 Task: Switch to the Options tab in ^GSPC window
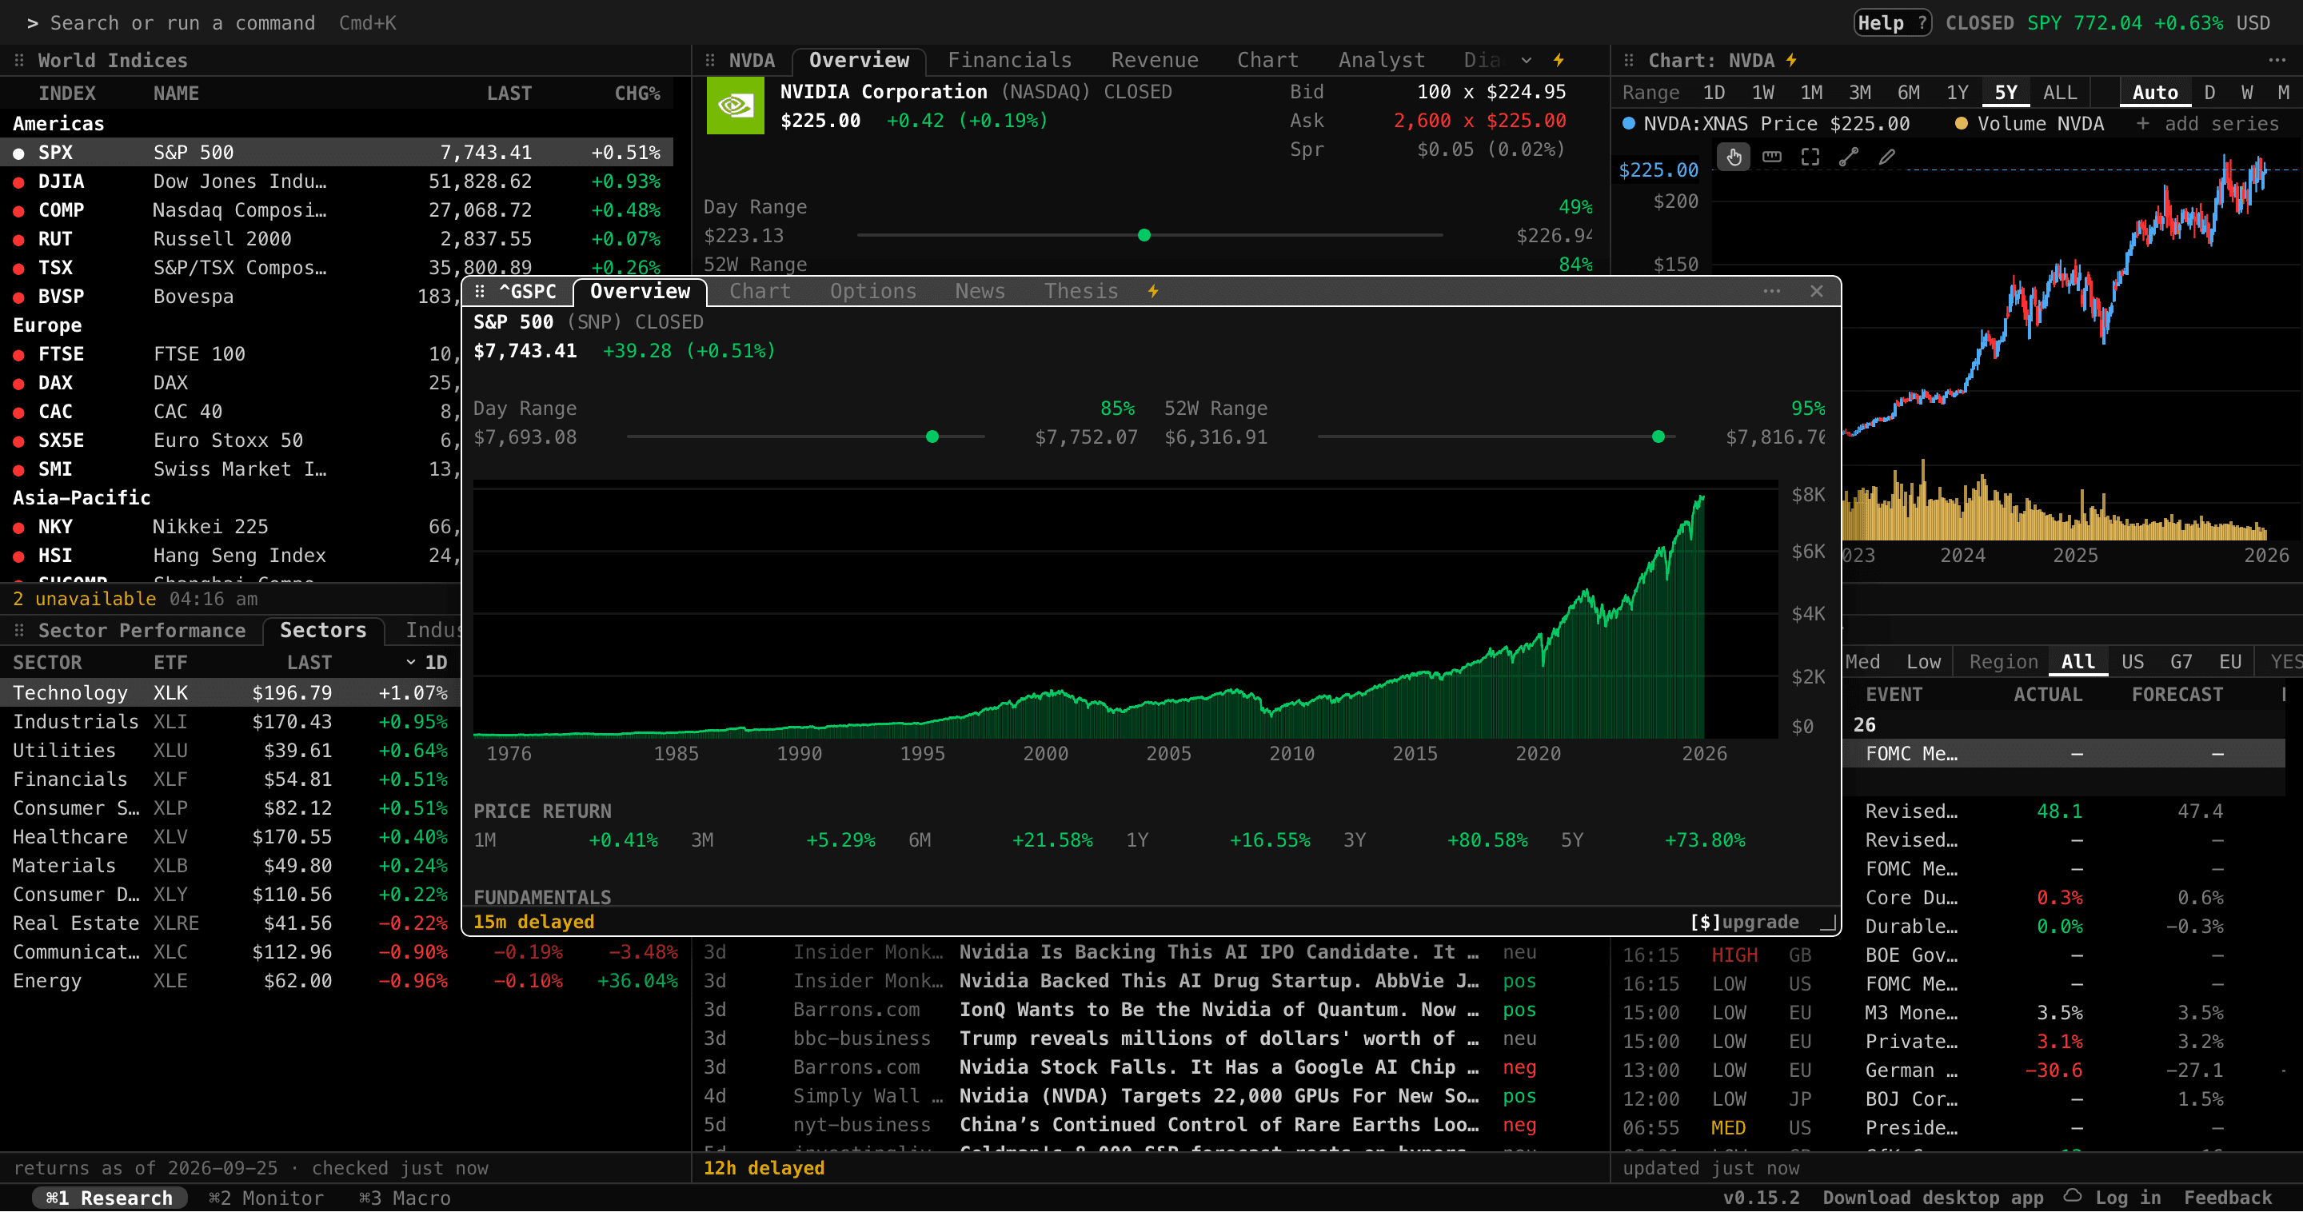[873, 291]
